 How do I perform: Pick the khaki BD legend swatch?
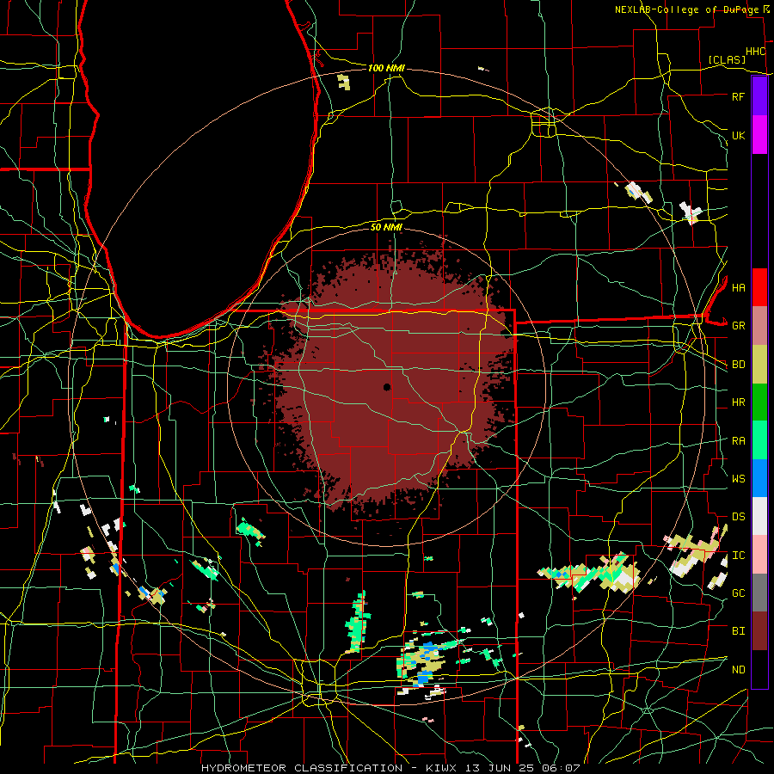(x=759, y=365)
